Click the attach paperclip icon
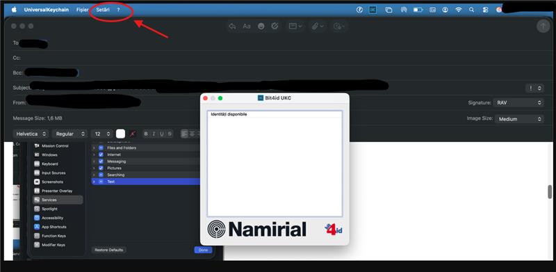Viewport: 556px width, 272px height. [315, 26]
